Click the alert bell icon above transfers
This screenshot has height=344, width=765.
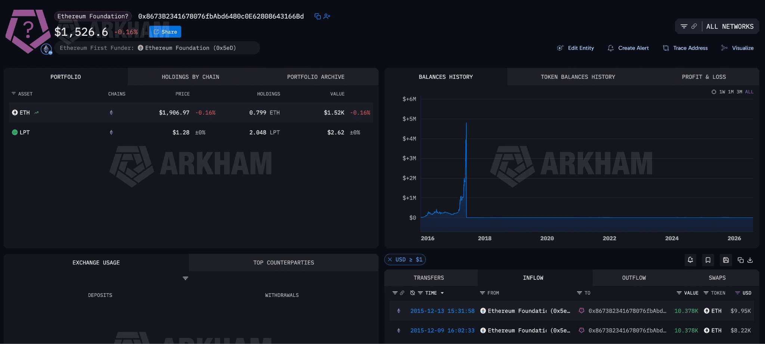(x=690, y=260)
